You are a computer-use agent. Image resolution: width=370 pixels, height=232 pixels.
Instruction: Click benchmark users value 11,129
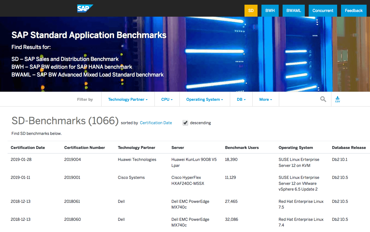(230, 178)
